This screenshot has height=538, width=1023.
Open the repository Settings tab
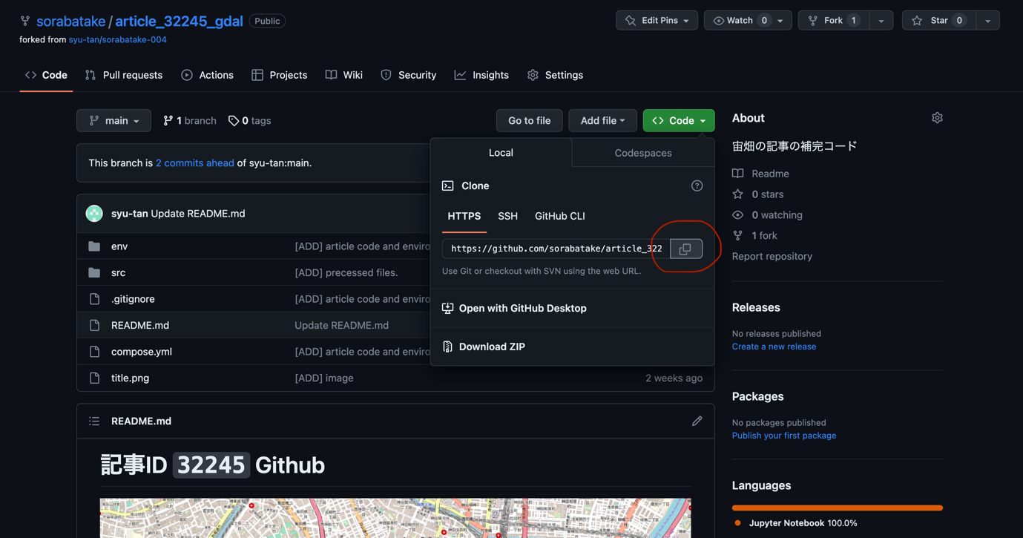click(555, 75)
